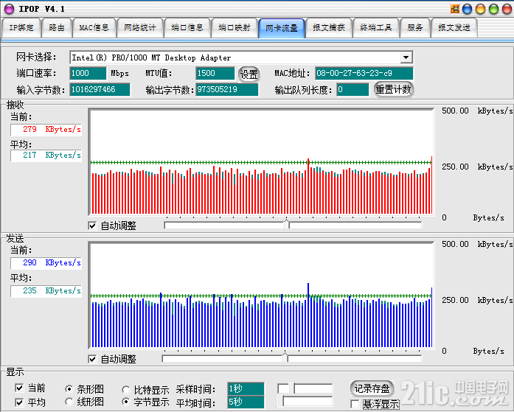Image resolution: width=514 pixels, height=412 pixels.
Task: Click the blue round title bar button
Action: (467, 9)
